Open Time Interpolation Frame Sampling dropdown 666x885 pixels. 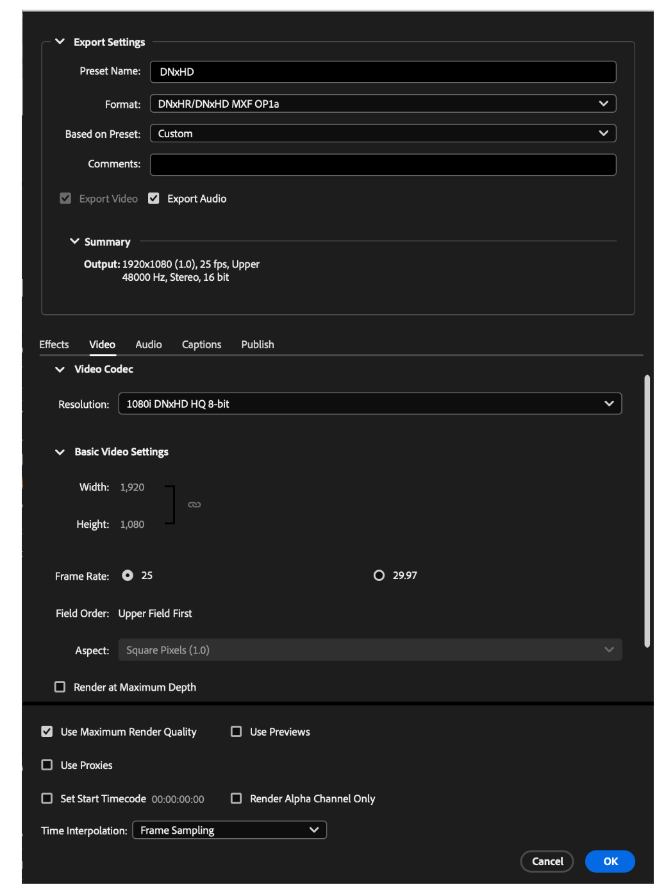pos(229,830)
